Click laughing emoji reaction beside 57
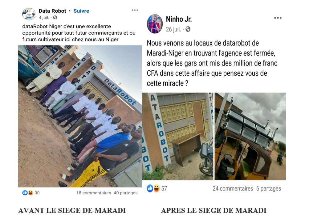309x215 pixels. pyautogui.click(x=157, y=188)
